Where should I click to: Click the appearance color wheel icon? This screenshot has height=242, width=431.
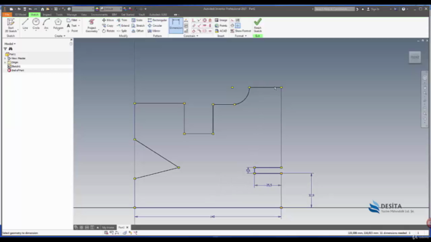click(x=97, y=9)
